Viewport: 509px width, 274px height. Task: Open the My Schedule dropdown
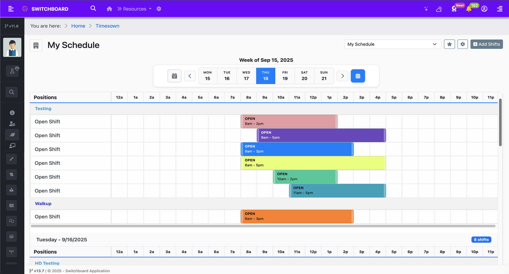(x=392, y=44)
